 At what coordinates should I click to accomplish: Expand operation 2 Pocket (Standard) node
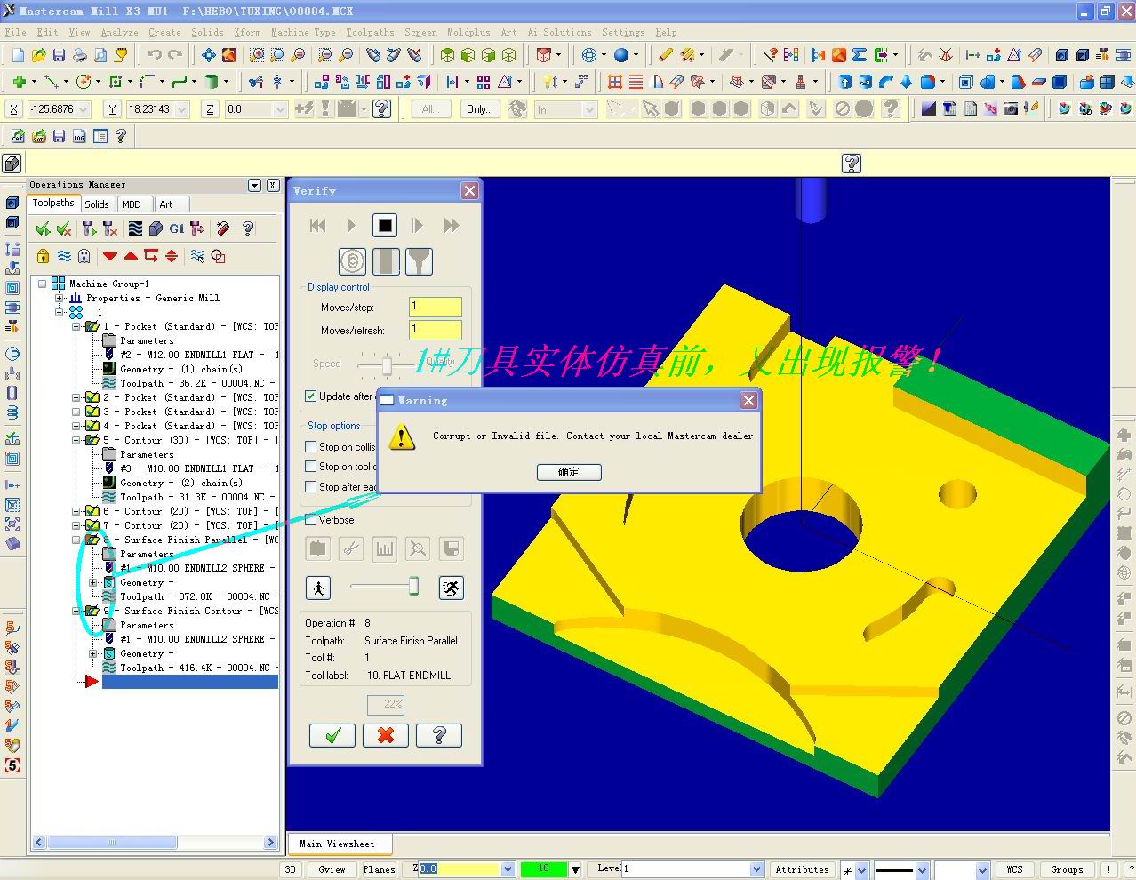tap(76, 397)
